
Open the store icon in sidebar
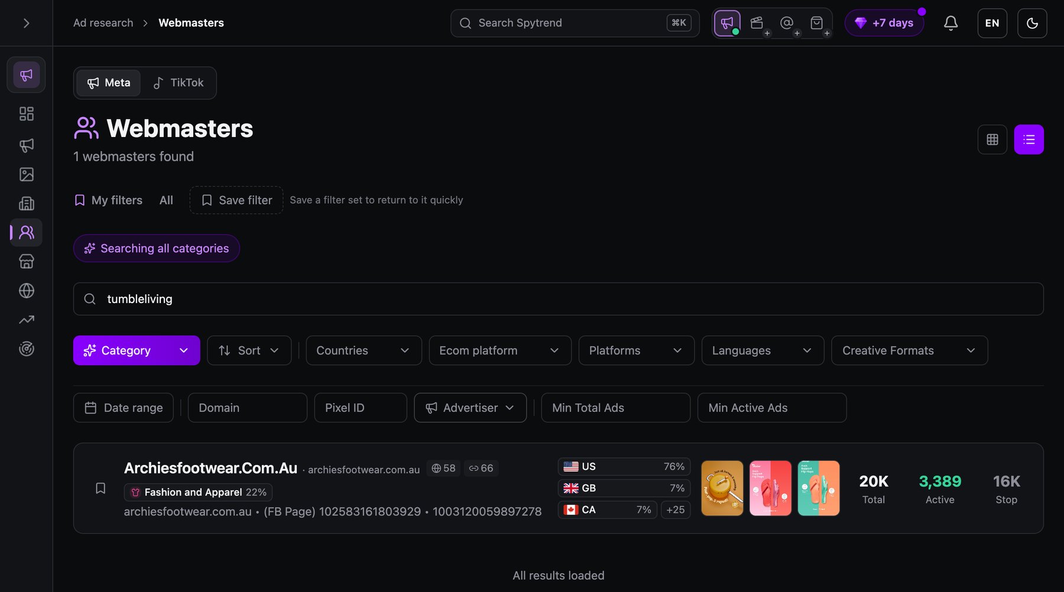pyautogui.click(x=26, y=261)
